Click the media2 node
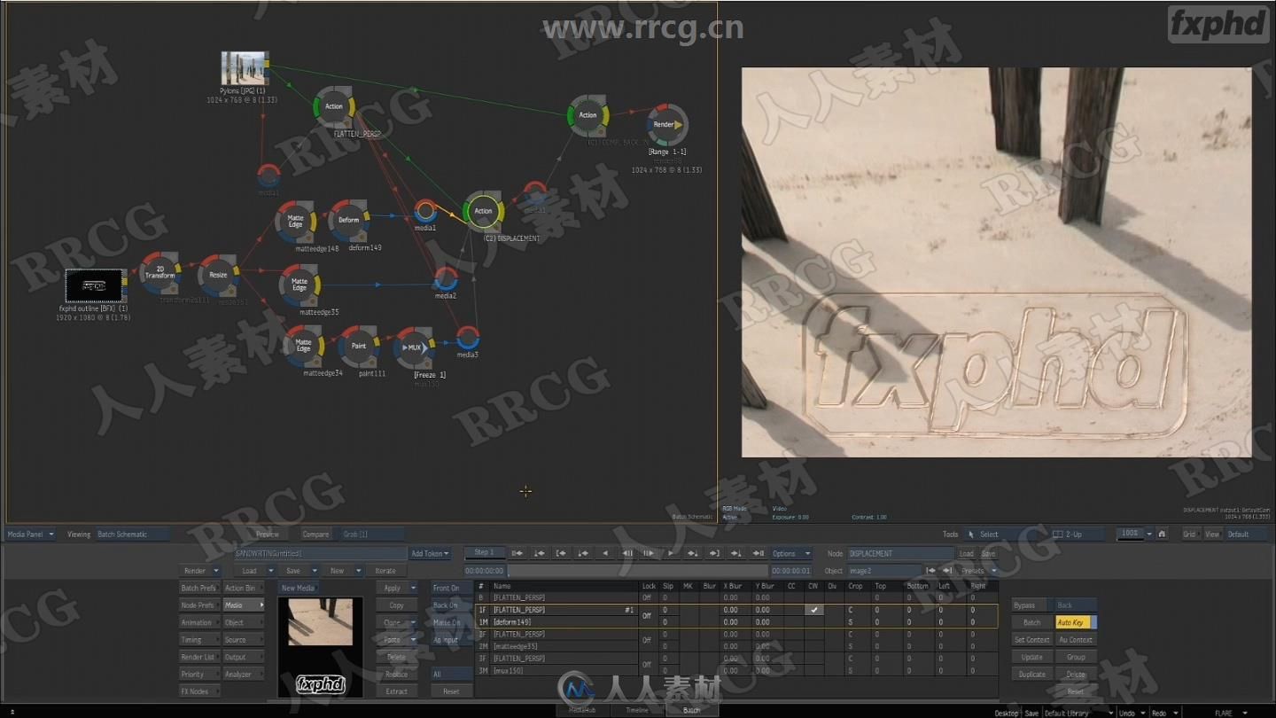The image size is (1276, 718). click(x=446, y=279)
